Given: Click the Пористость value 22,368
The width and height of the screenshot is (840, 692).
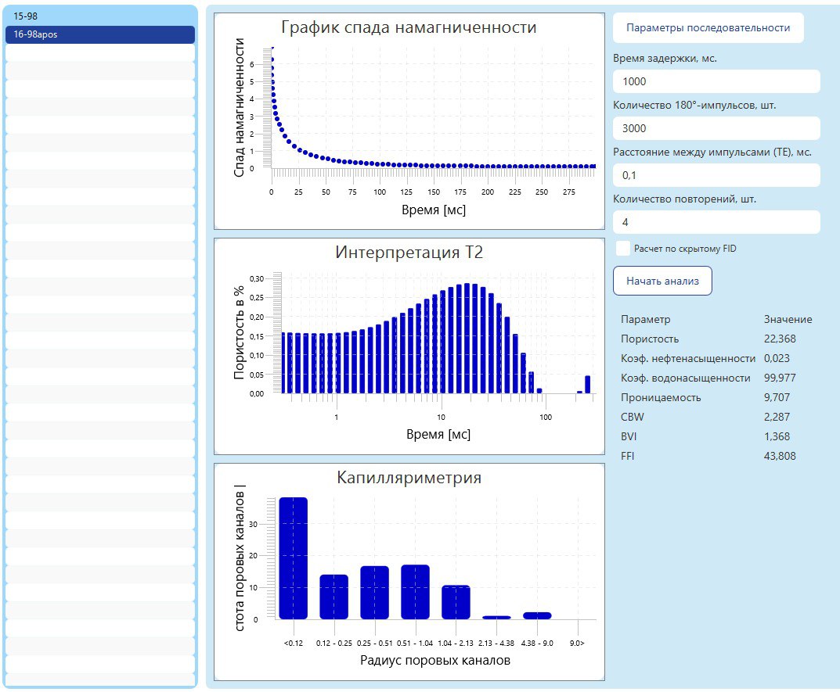Looking at the screenshot, I should pyautogui.click(x=780, y=339).
